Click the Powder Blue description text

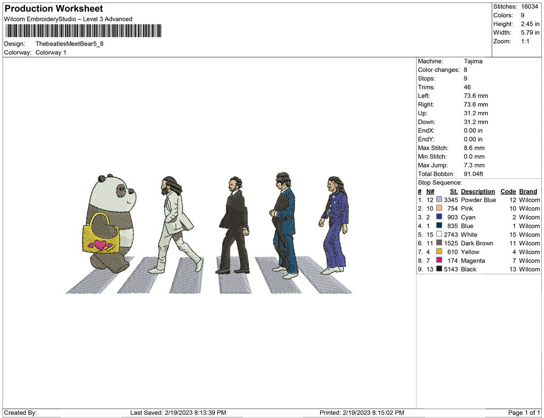479,200
